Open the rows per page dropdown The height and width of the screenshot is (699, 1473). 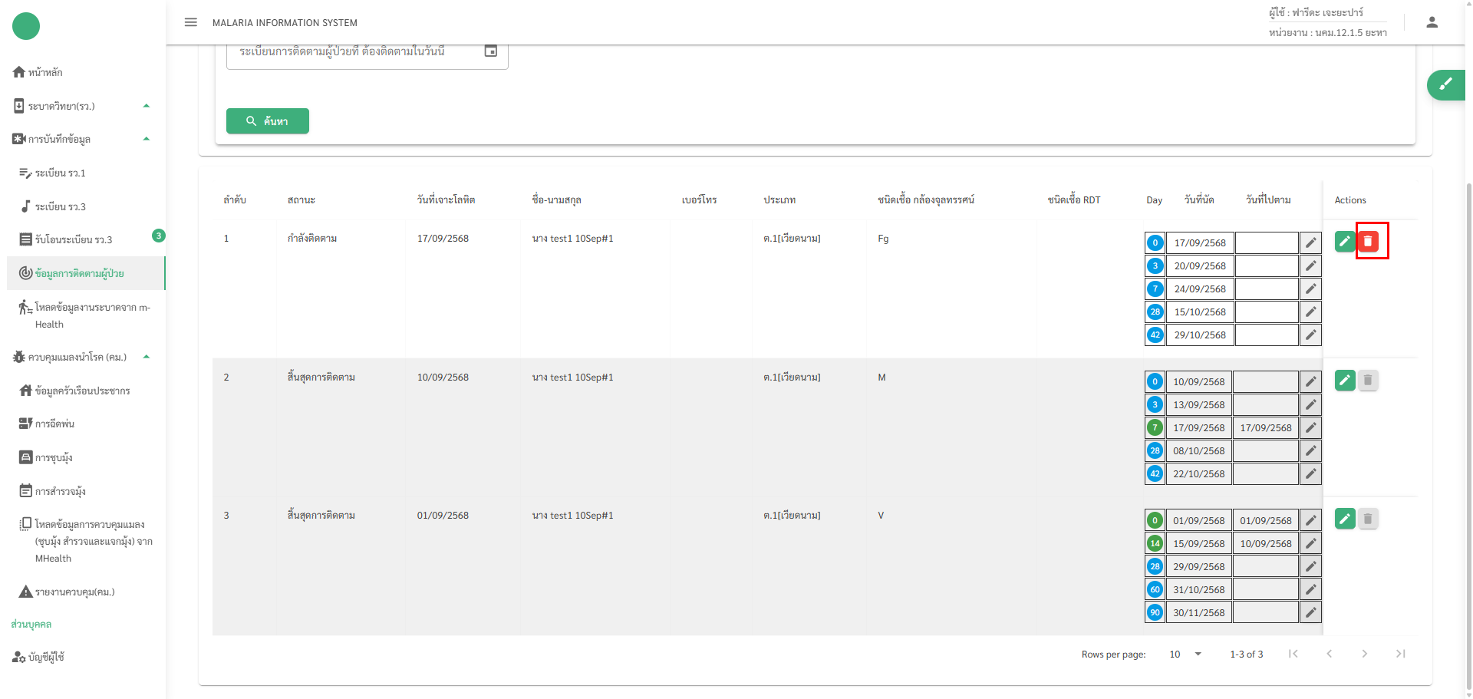(1185, 654)
